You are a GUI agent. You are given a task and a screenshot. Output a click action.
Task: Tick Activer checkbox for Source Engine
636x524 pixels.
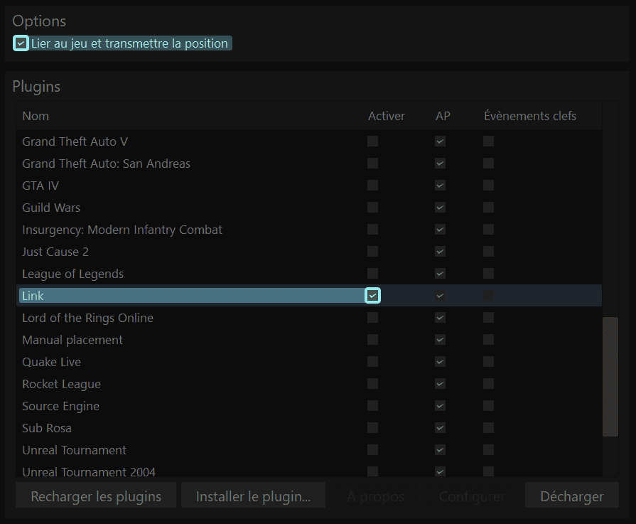tap(372, 406)
